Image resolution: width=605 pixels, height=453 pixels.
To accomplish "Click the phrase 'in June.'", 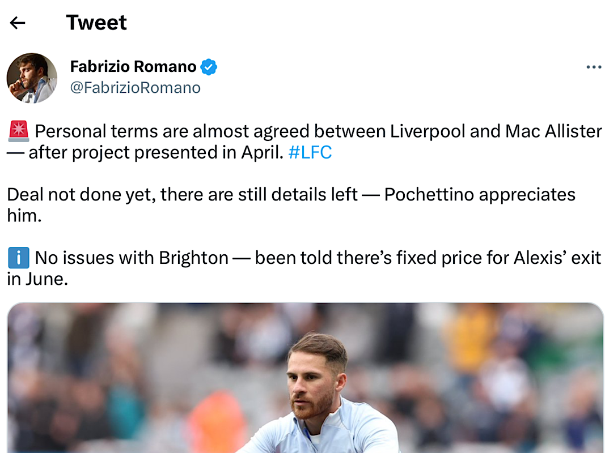I will 37,279.
